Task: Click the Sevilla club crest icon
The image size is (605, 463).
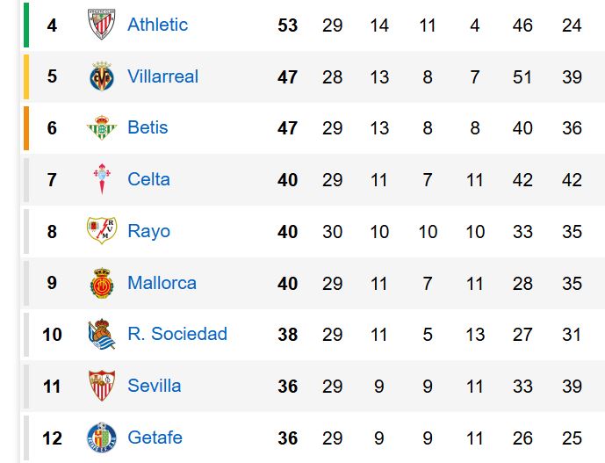Action: click(x=102, y=386)
